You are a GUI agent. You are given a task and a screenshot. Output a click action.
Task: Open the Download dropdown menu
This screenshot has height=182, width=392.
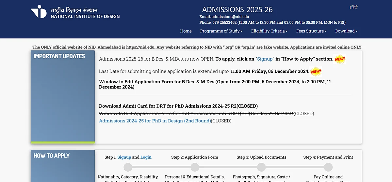coord(346,31)
